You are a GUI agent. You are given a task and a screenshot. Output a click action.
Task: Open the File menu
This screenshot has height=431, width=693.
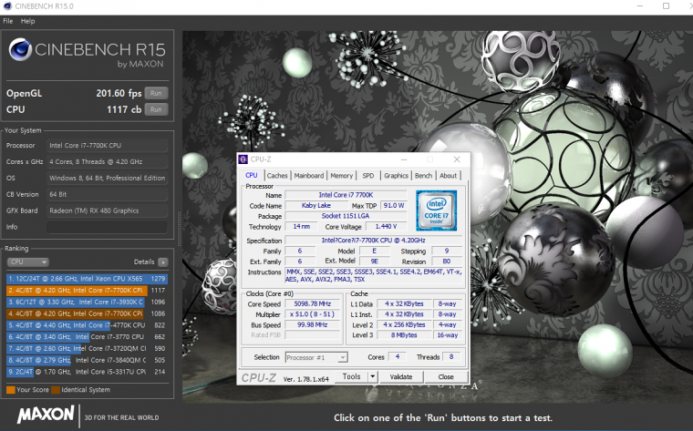coord(7,21)
